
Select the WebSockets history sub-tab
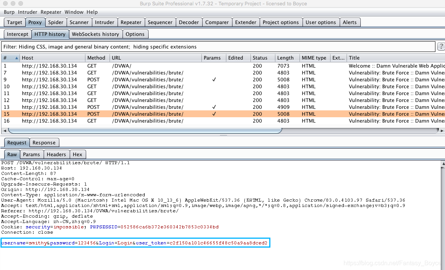(95, 34)
